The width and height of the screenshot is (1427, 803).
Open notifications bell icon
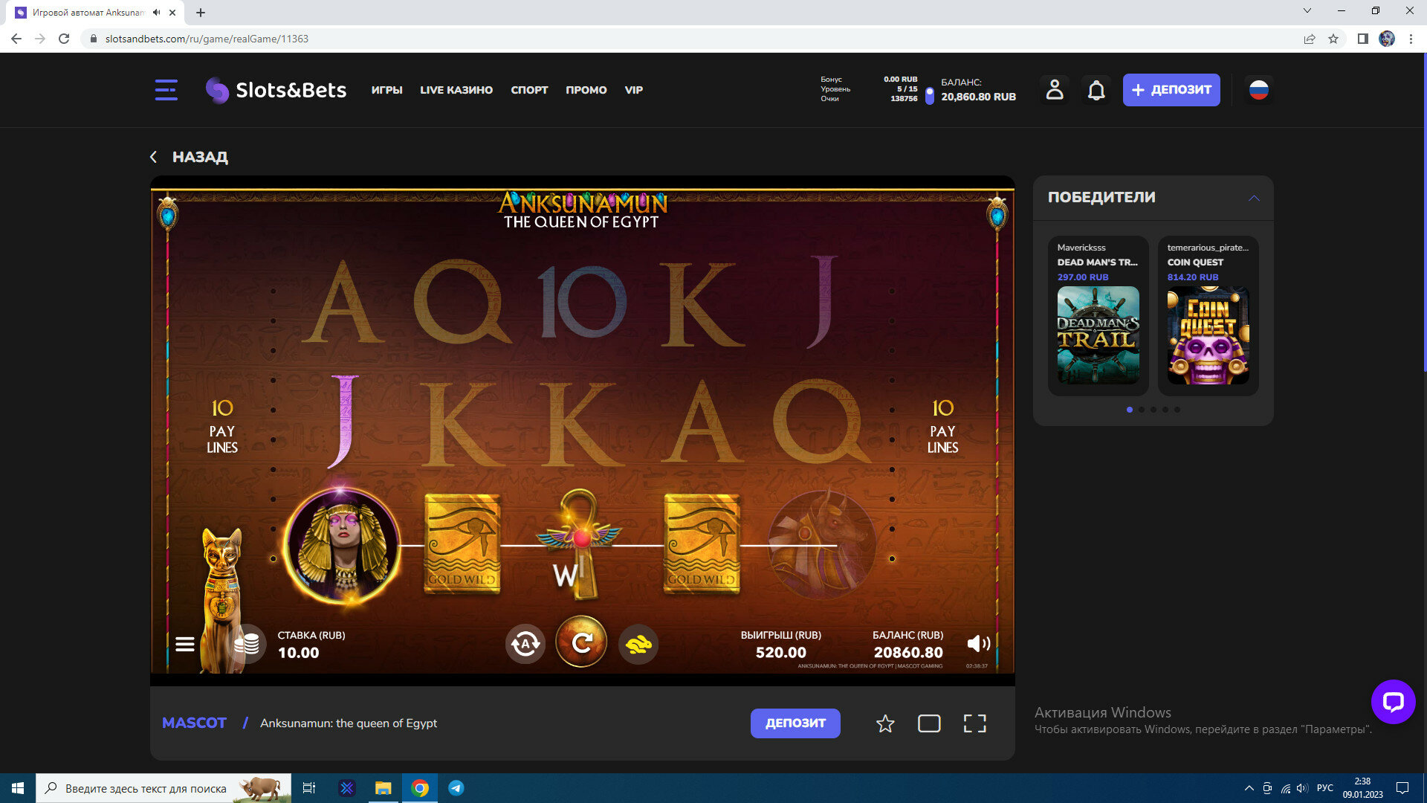click(1096, 90)
